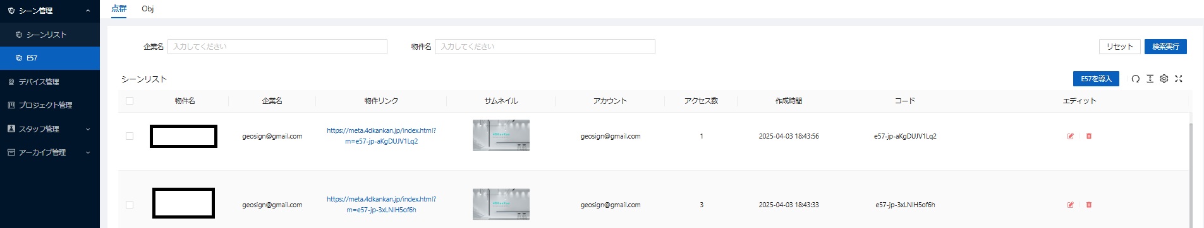Switch to the Obj tab

pos(148,9)
